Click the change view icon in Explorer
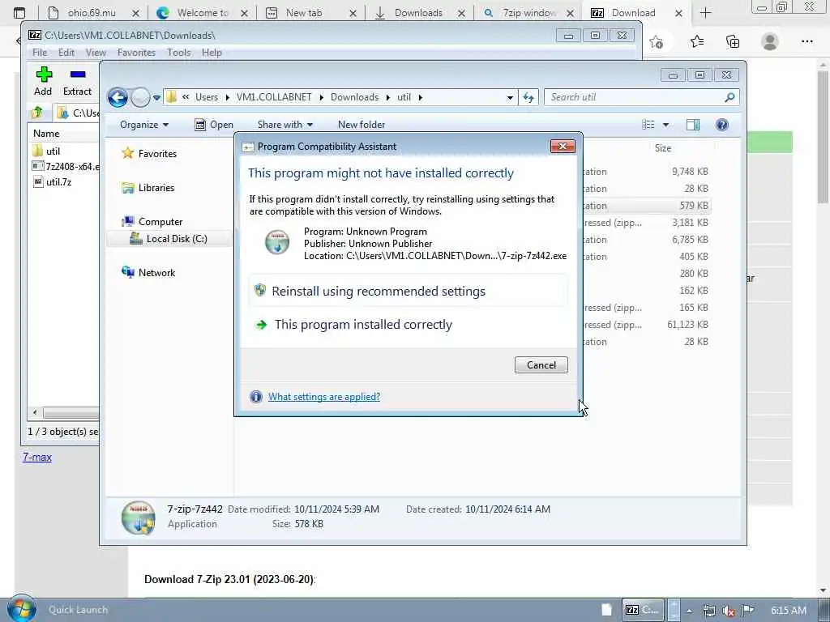 pos(648,125)
